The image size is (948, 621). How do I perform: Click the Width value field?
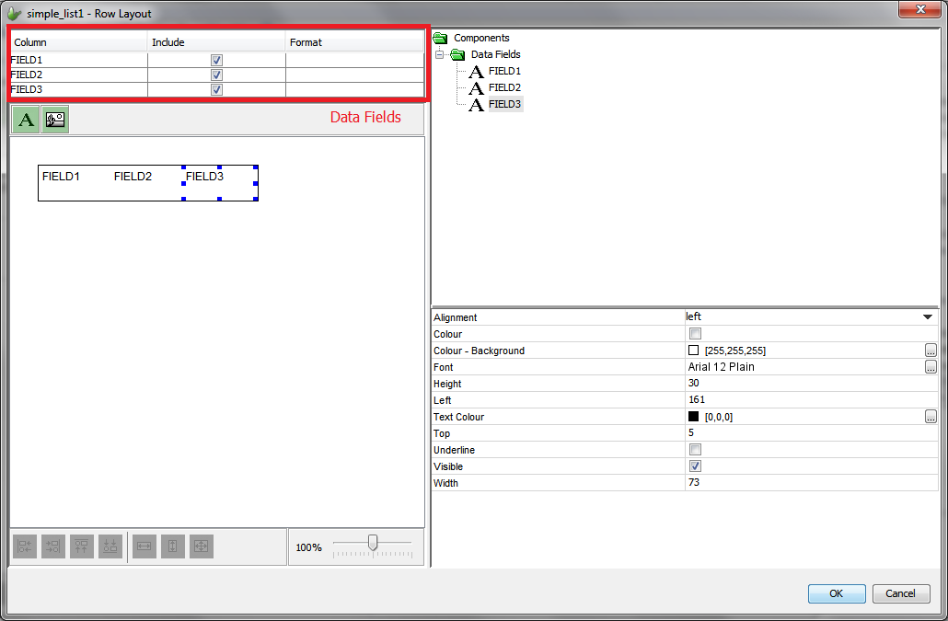tap(810, 483)
